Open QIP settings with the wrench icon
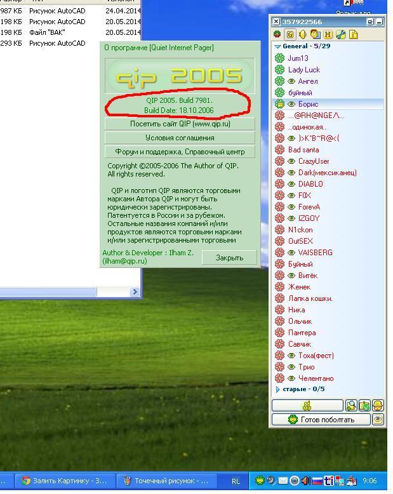The width and height of the screenshot is (393, 494). pos(341,34)
